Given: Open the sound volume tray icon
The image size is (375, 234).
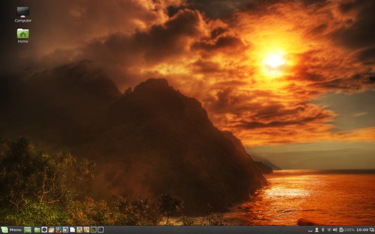Looking at the screenshot, I should tap(335, 230).
